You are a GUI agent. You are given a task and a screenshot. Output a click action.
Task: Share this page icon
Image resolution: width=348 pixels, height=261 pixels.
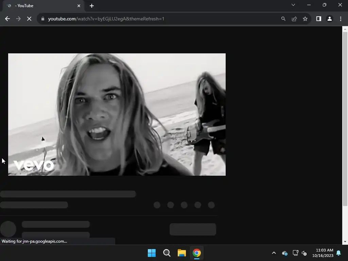coord(294,19)
